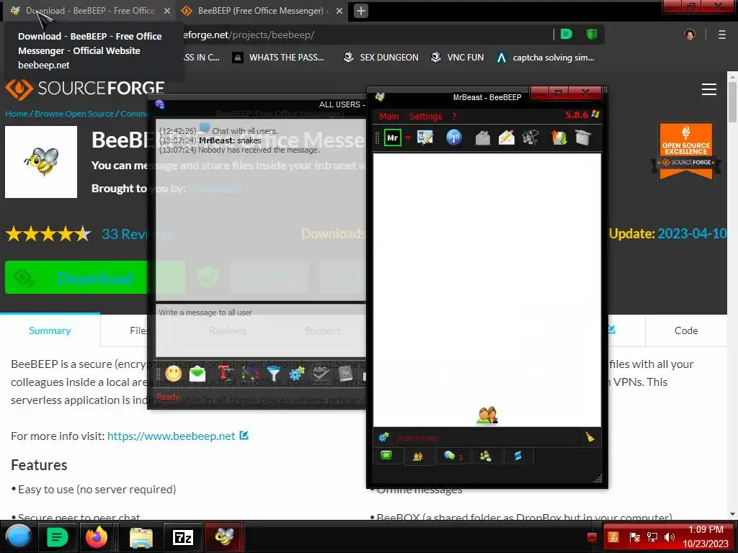Click the browser profile avatar icon
This screenshot has height=553, width=738.
coord(690,35)
